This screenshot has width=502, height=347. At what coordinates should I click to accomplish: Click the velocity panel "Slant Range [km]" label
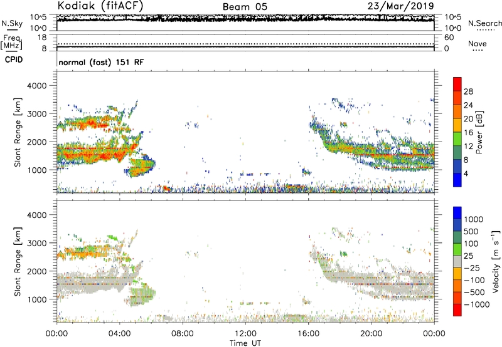click(18, 262)
